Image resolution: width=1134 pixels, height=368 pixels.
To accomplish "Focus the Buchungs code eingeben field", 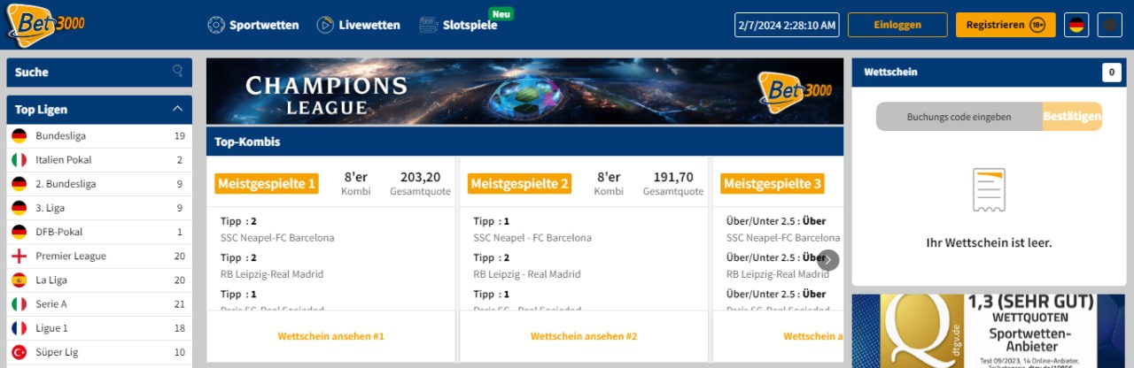I will pos(959,117).
